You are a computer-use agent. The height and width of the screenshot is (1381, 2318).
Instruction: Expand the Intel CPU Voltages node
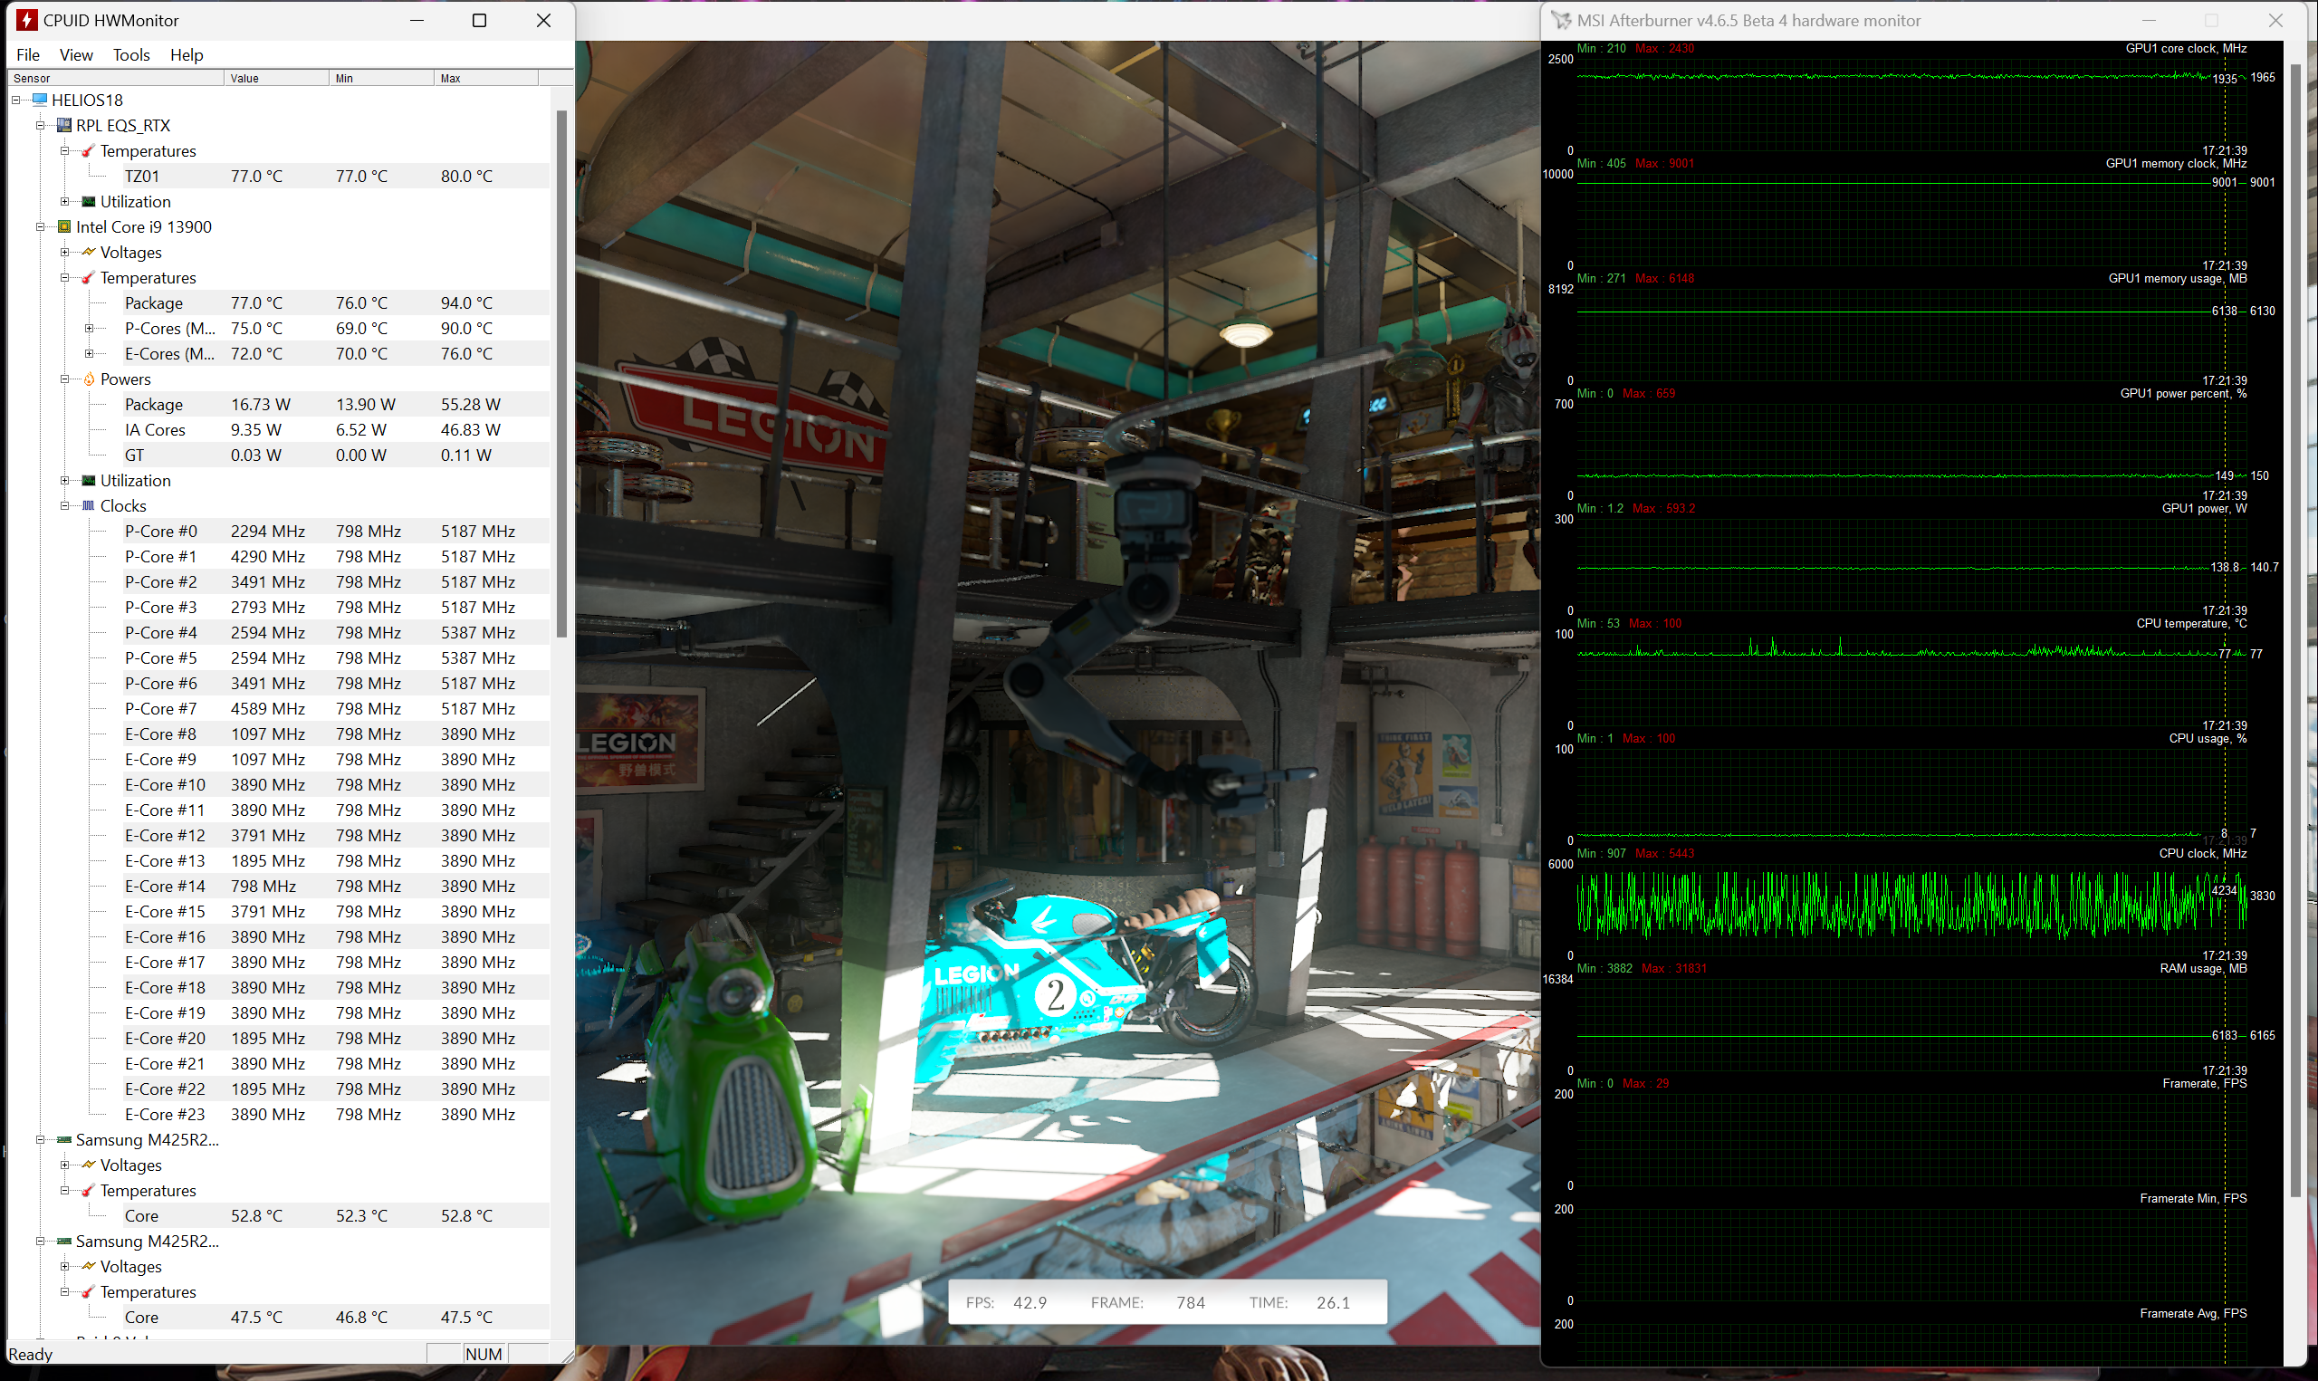click(65, 252)
